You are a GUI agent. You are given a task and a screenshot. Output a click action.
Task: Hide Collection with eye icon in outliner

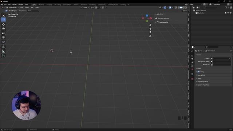[228, 13]
